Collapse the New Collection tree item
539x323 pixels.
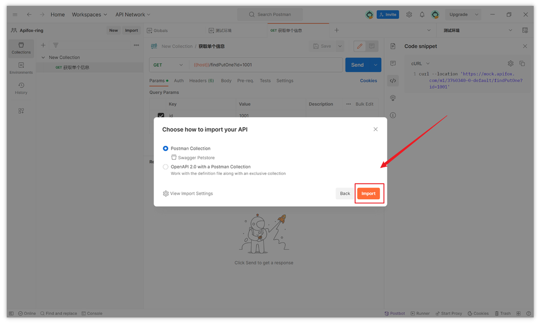(44, 57)
